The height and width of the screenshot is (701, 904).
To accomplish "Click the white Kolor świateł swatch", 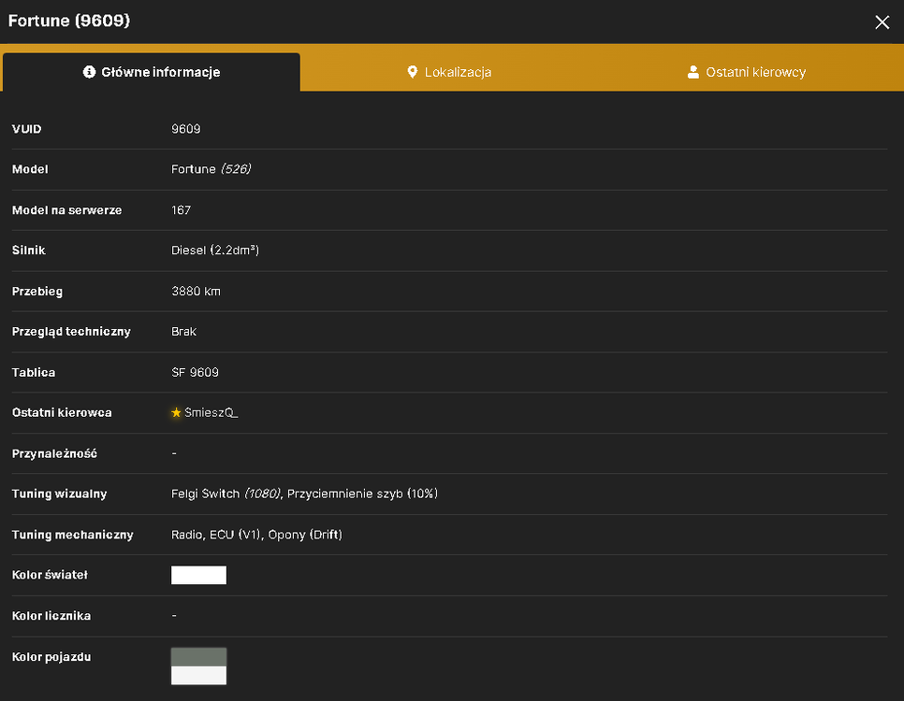I will (199, 575).
